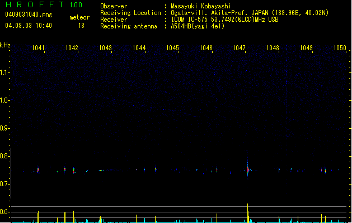Click the 0.8 kHz frequency label

click(x=4, y=156)
